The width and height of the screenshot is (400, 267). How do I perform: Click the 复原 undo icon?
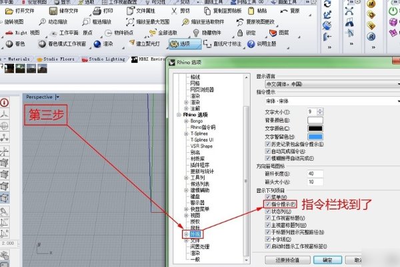(284, 11)
